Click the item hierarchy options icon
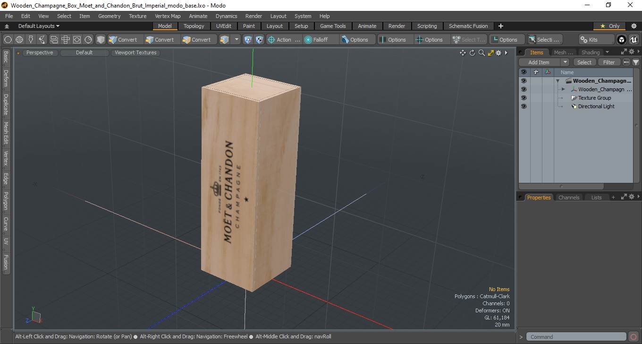Image resolution: width=642 pixels, height=344 pixels. point(626,62)
